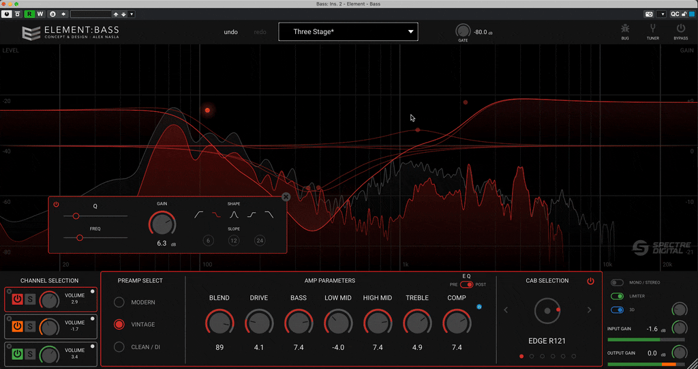Image resolution: width=698 pixels, height=369 pixels.
Task: Click the Drive knob
Action: tap(258, 323)
